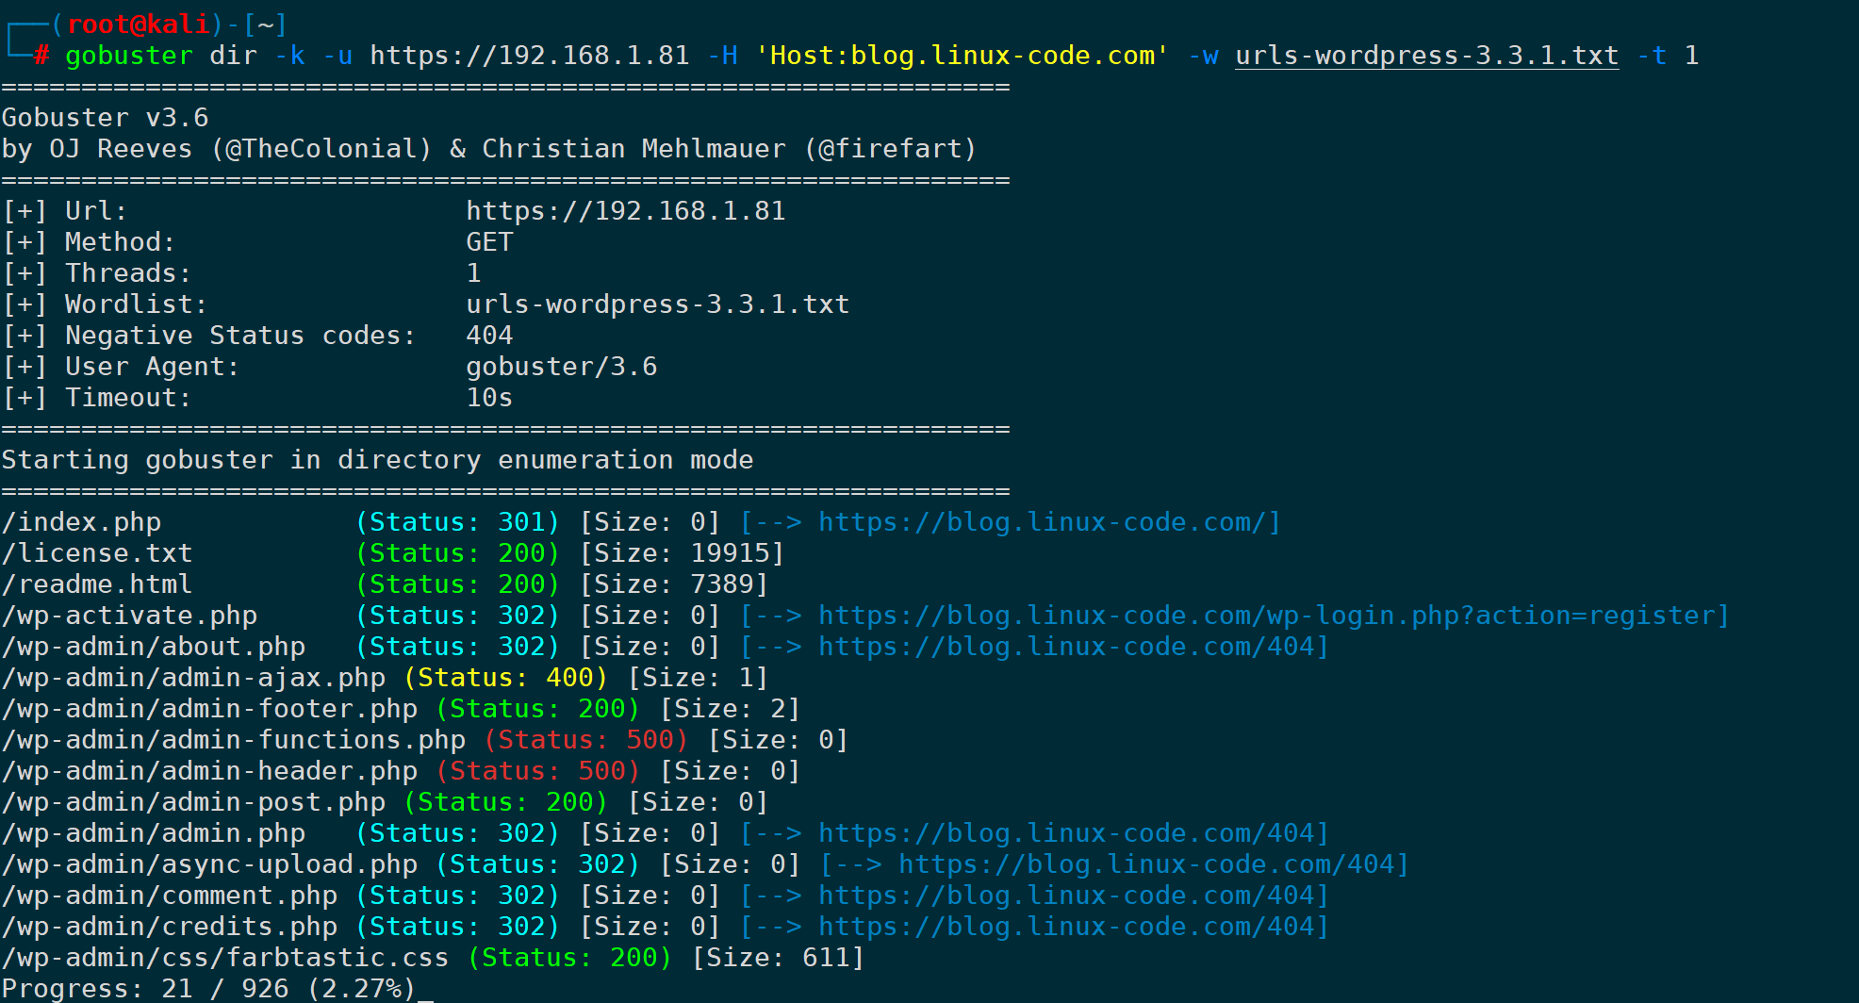Click the Progress: 21 / 926 (2.27%) line
This screenshot has height=1003, width=1859.
(x=209, y=989)
